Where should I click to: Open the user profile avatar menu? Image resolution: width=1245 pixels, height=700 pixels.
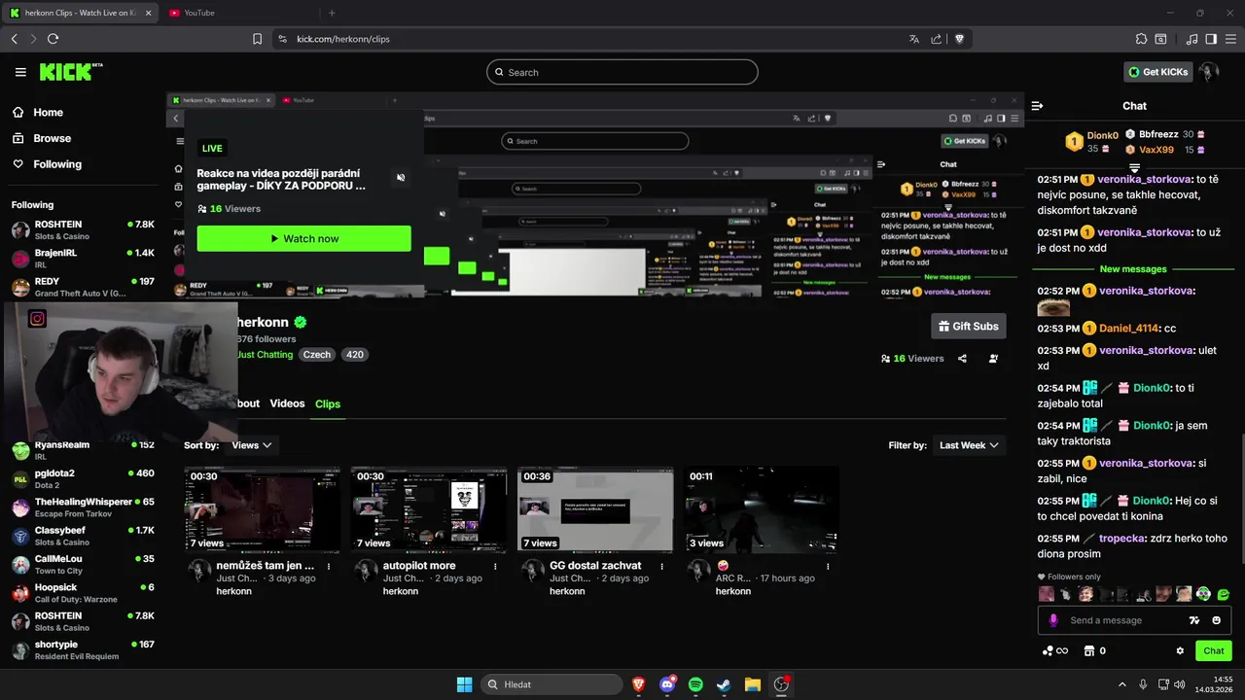[1209, 72]
